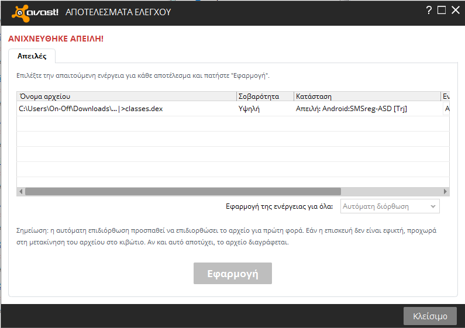Viewport: 465px width, 328px height.
Task: Open the Αυτόματη διόρθωση action dropdown
Action: point(390,206)
